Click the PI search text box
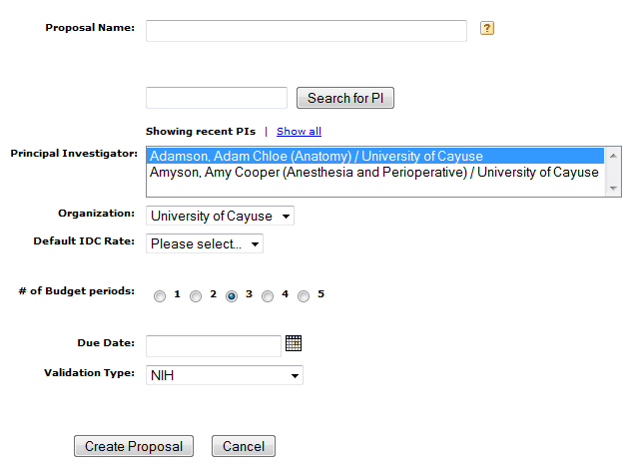Image resolution: width=637 pixels, height=467 pixels. click(217, 98)
